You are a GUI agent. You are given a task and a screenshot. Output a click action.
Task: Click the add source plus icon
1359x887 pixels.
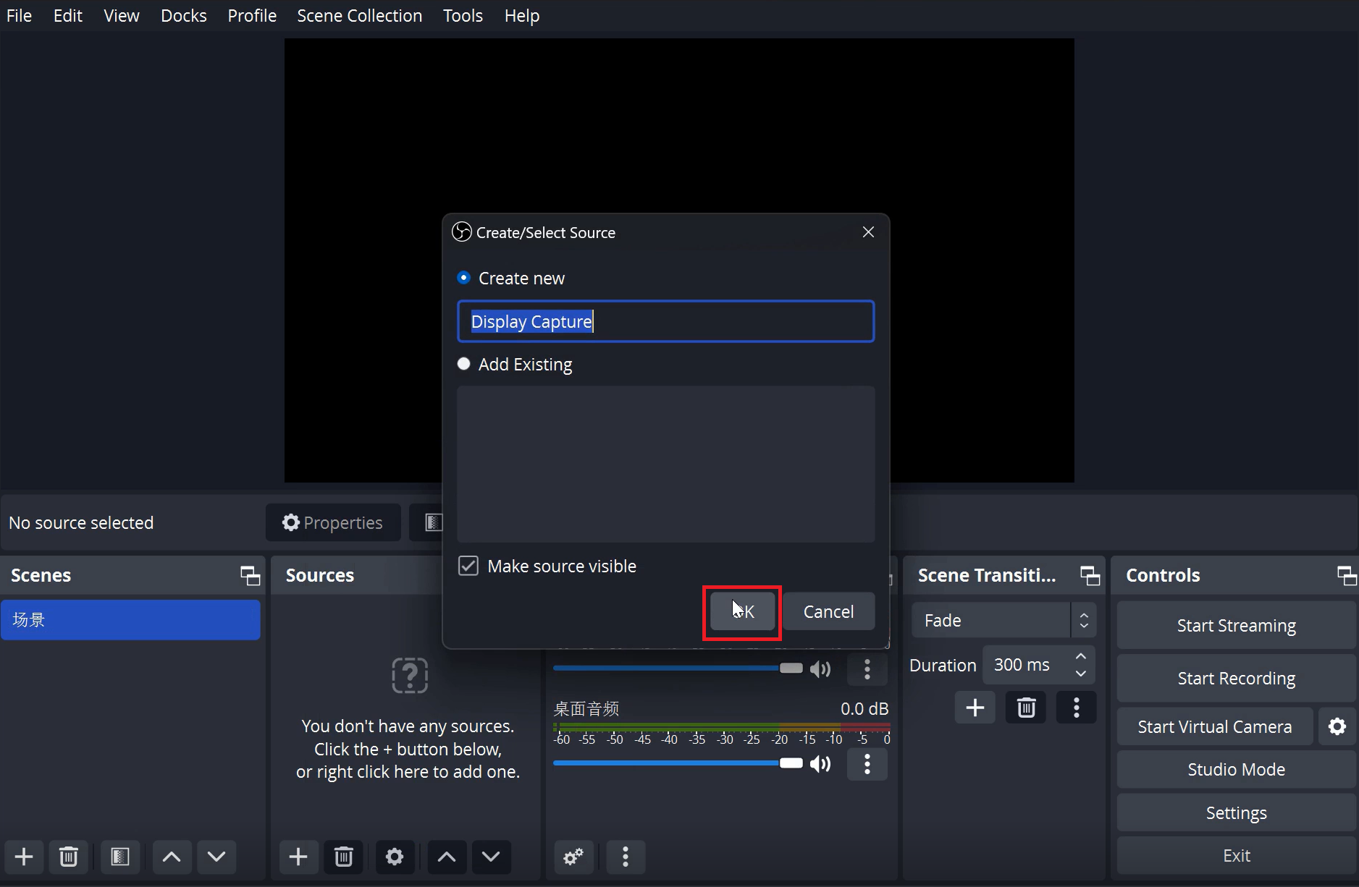298,857
